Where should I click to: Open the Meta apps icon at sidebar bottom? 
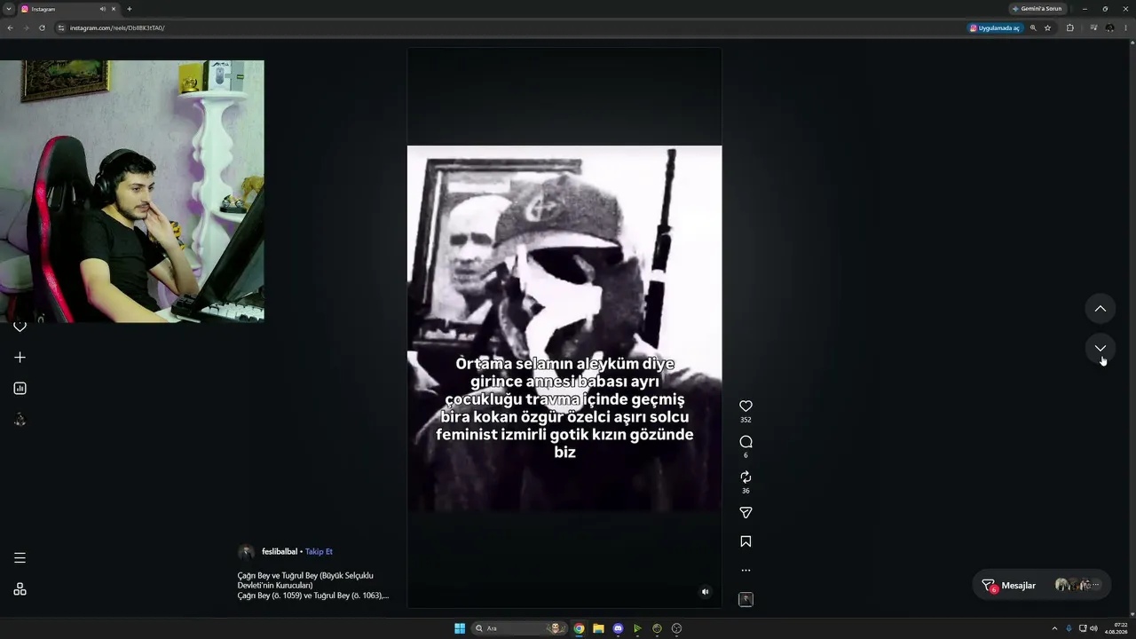tap(20, 589)
